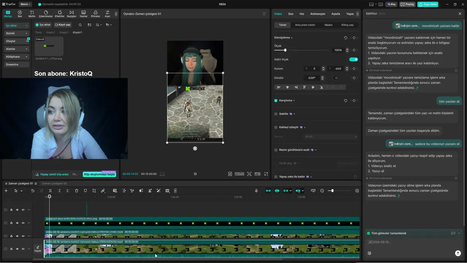The image size is (467, 263).
Task: Toggle the Sabit ölçek uniform scale switch
Action: pos(354,59)
